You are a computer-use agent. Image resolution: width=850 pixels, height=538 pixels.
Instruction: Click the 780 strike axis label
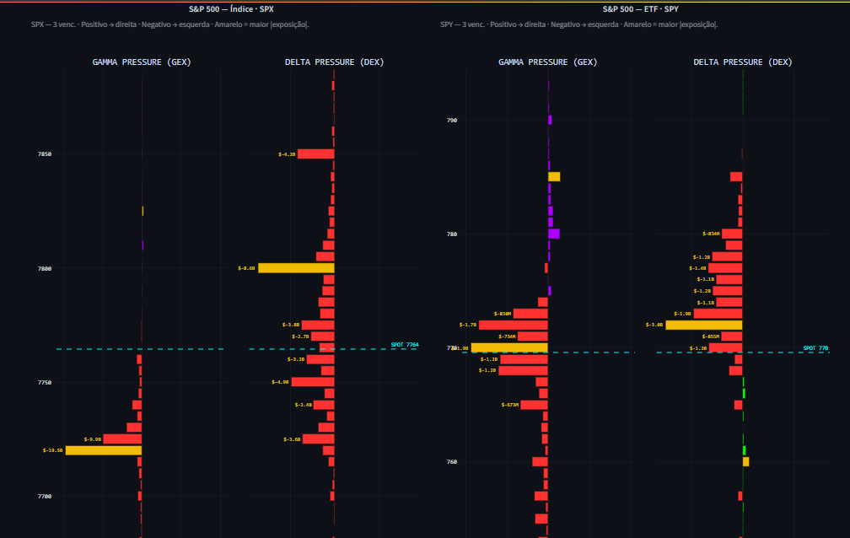click(x=452, y=234)
